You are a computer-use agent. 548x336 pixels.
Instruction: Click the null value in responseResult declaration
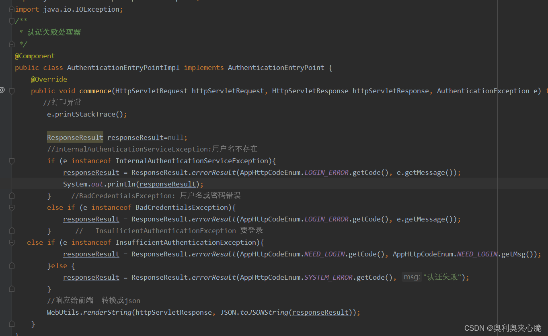pos(176,137)
